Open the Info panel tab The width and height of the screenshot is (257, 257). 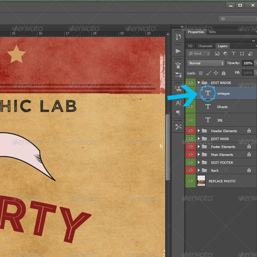[212, 32]
